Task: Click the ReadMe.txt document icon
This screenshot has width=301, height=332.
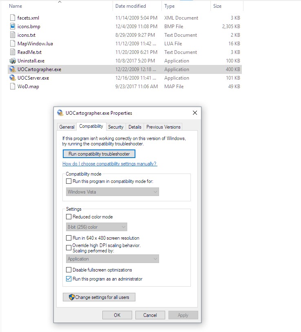Action: click(x=13, y=52)
